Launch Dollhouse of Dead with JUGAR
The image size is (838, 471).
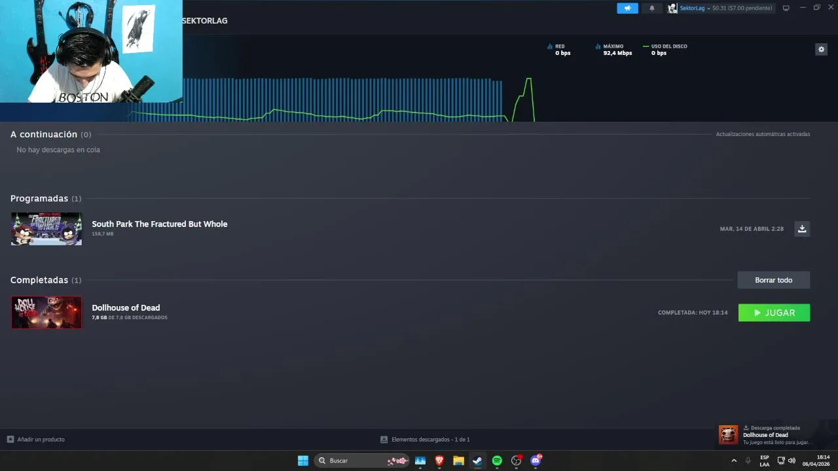(x=774, y=313)
